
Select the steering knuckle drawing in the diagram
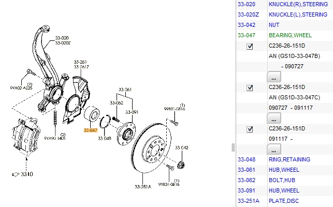[50, 83]
